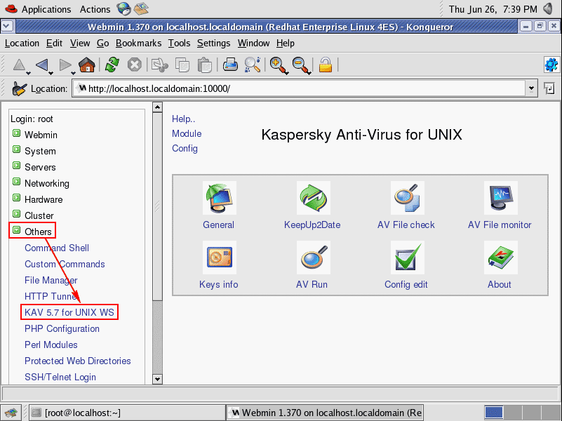
Task: Launch the AV Run magnifier icon
Action: point(313,258)
